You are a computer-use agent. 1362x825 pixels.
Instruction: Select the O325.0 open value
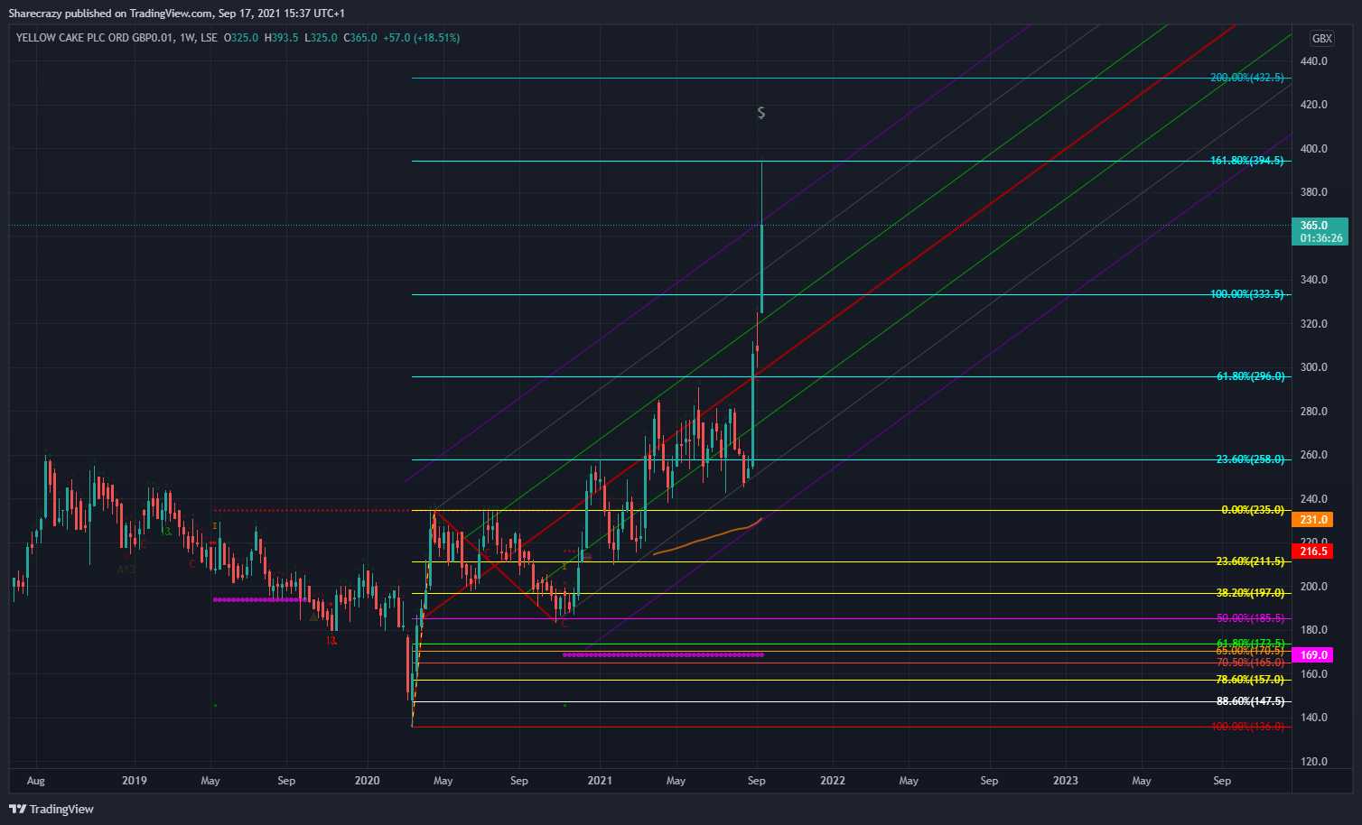click(x=240, y=38)
